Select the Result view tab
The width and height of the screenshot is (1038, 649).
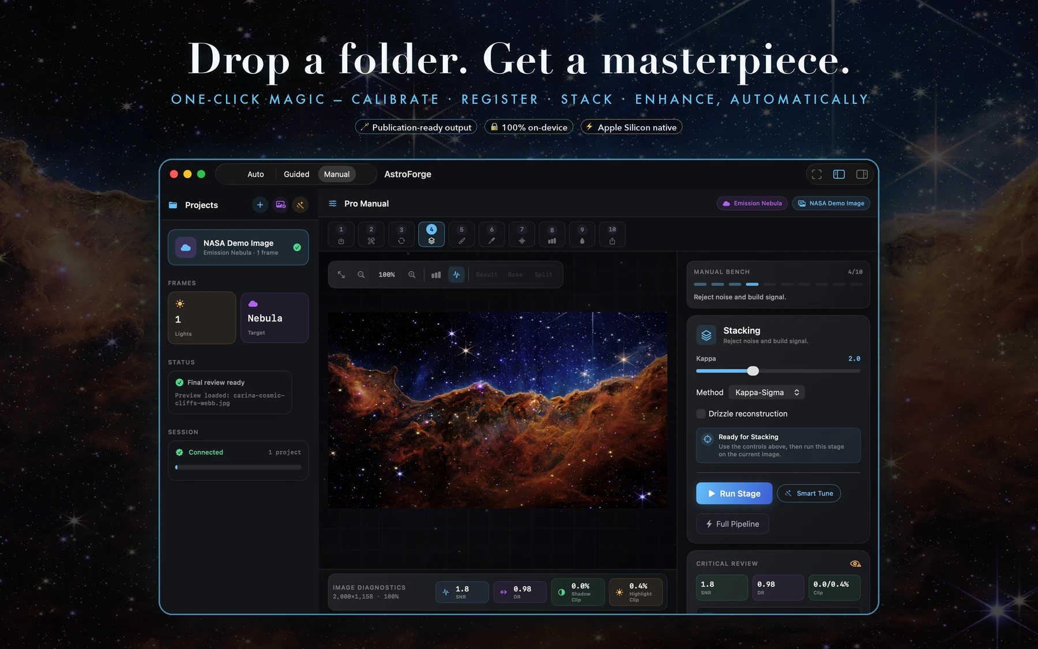point(487,275)
